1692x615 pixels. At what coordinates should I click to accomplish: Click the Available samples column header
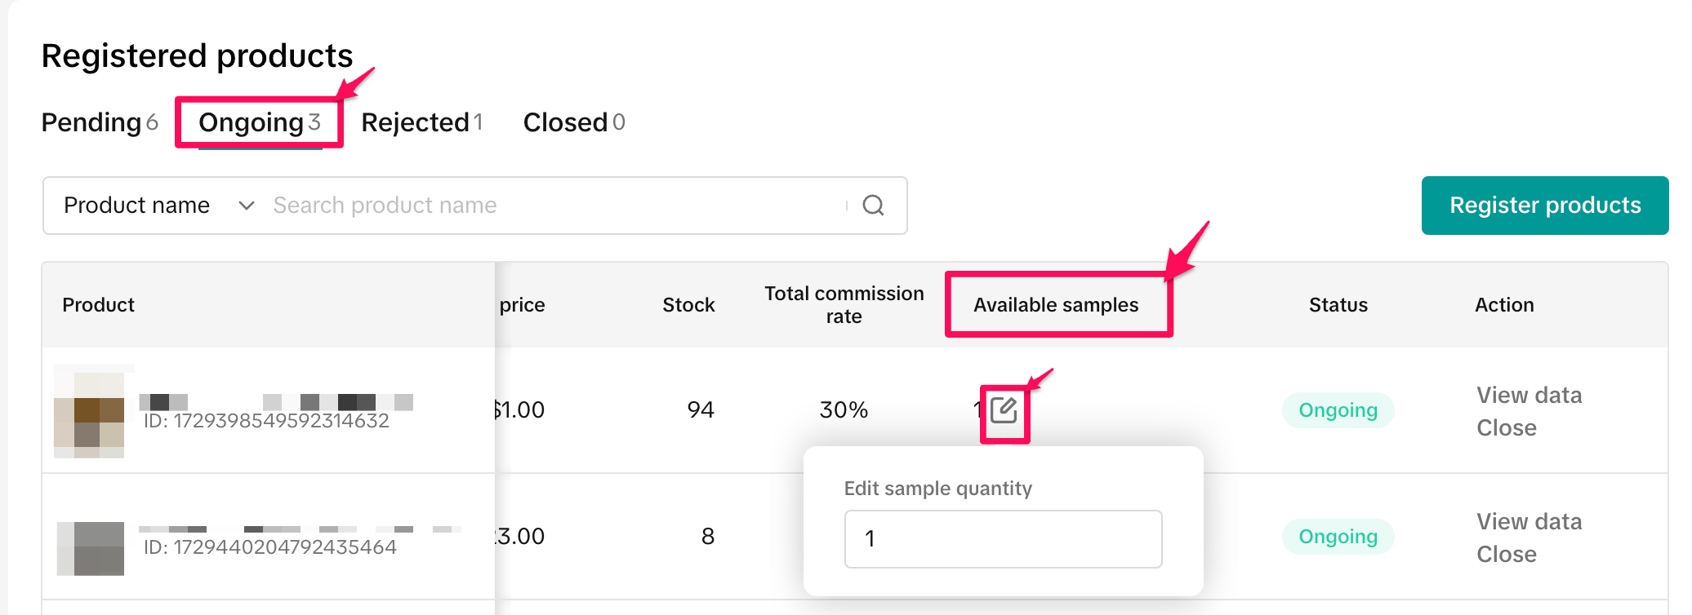[1055, 305]
